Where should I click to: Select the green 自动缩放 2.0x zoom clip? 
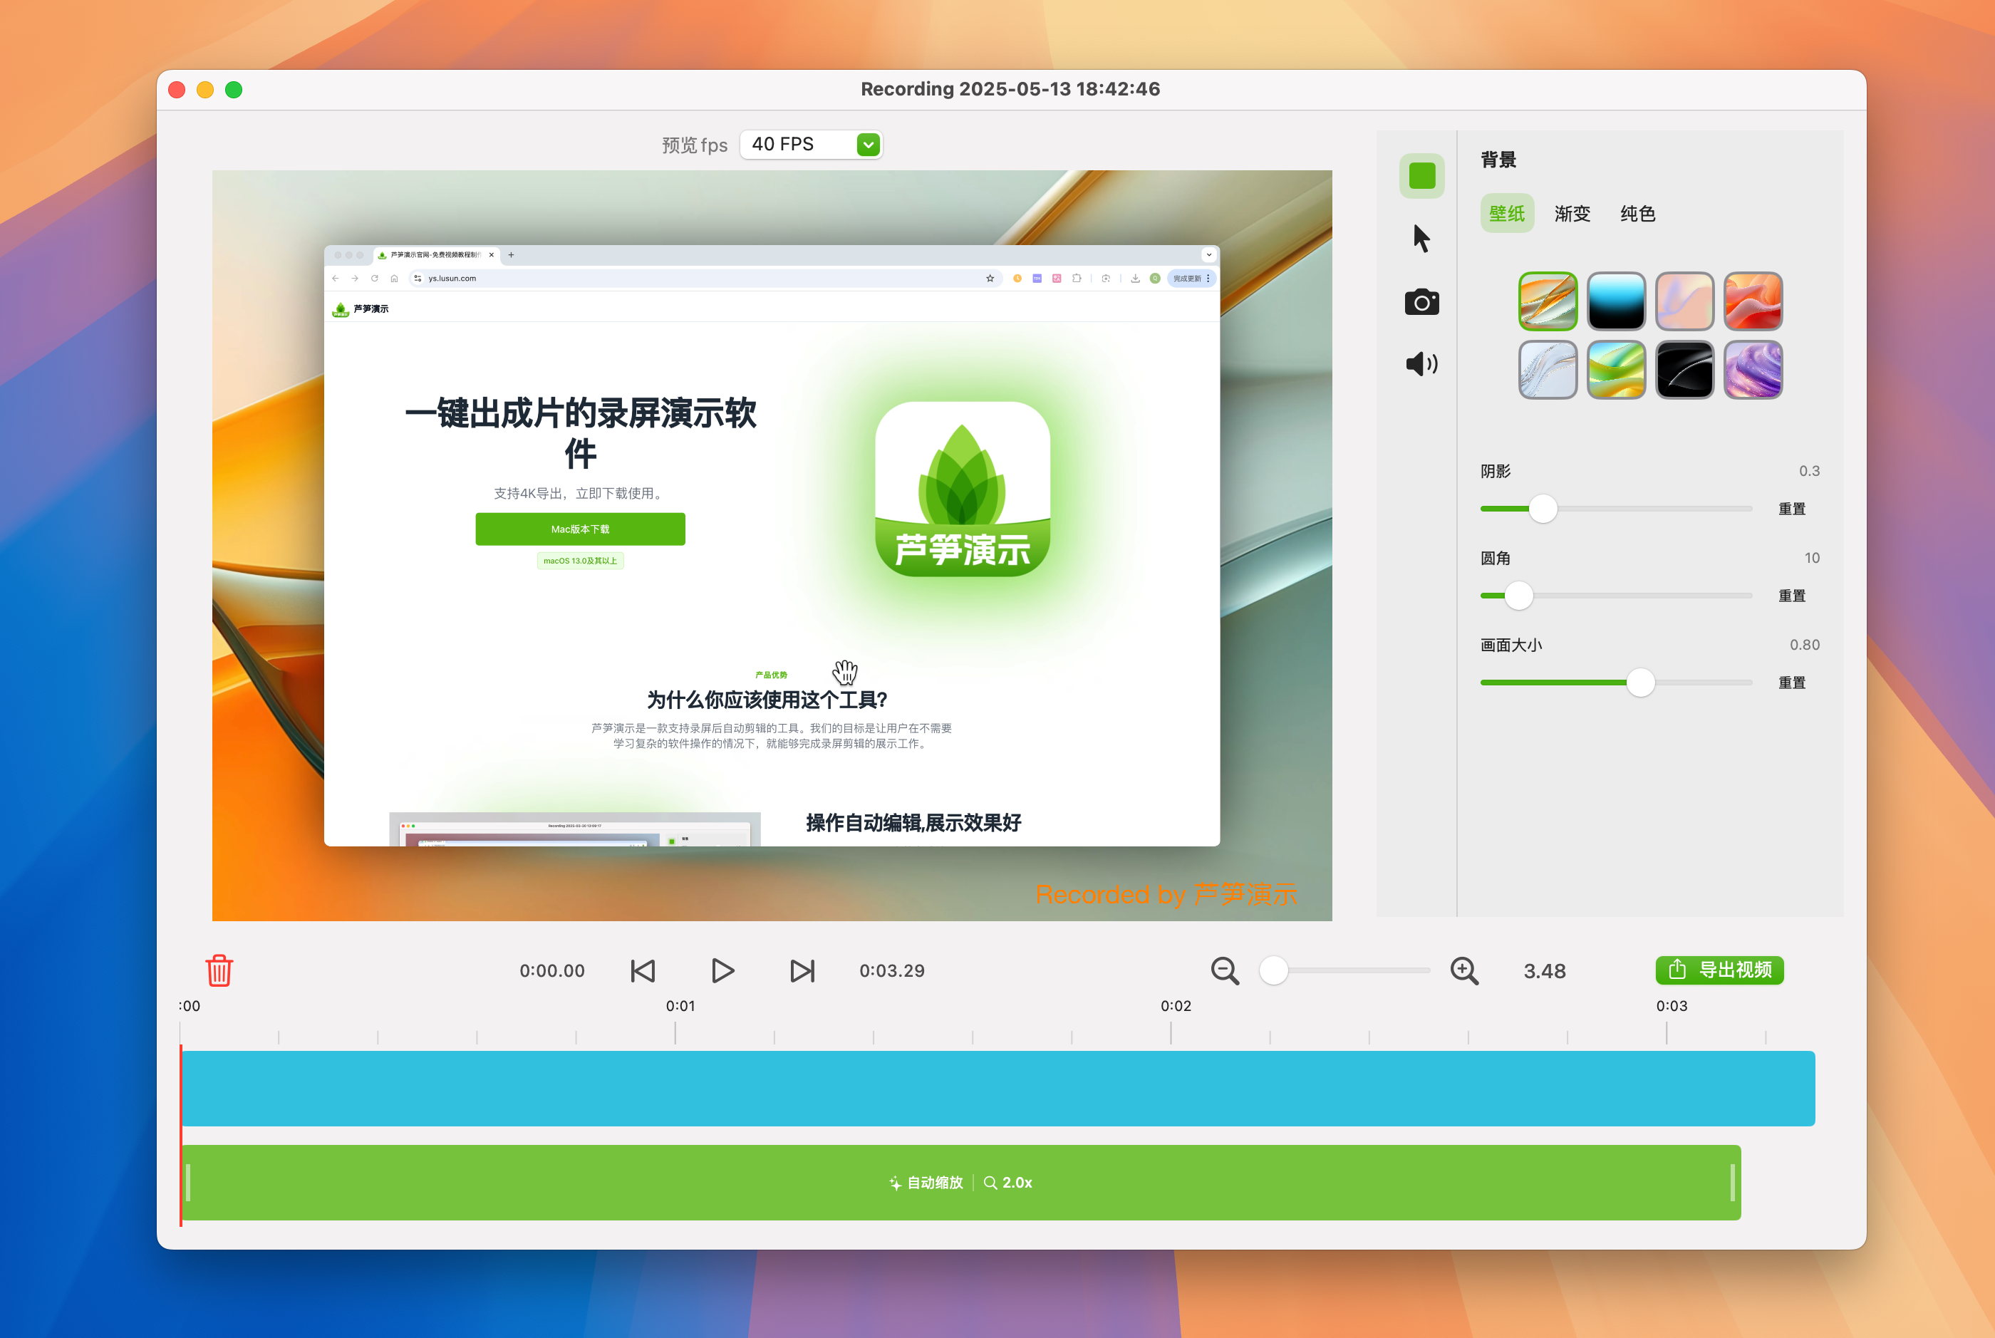[961, 1183]
